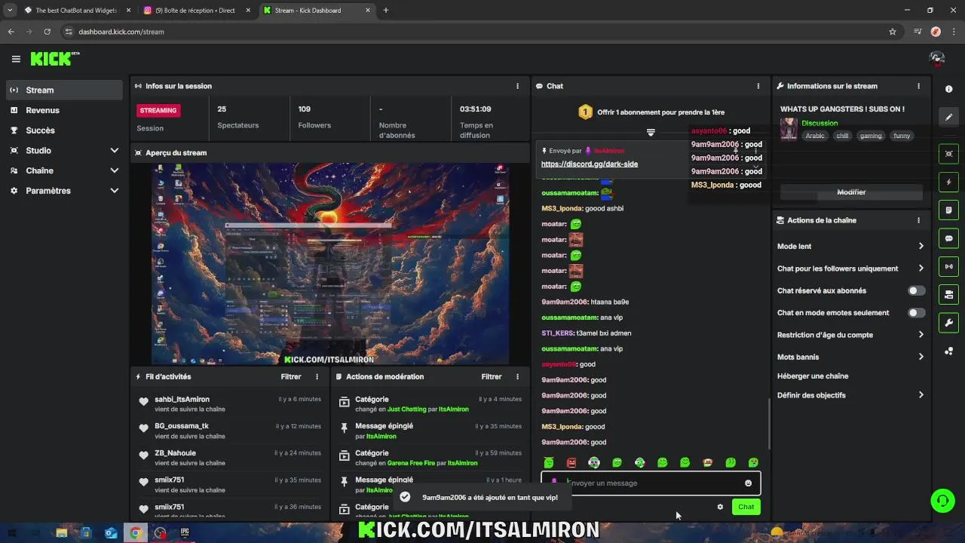
Task: Open Succès in the sidebar
Action: point(63,130)
